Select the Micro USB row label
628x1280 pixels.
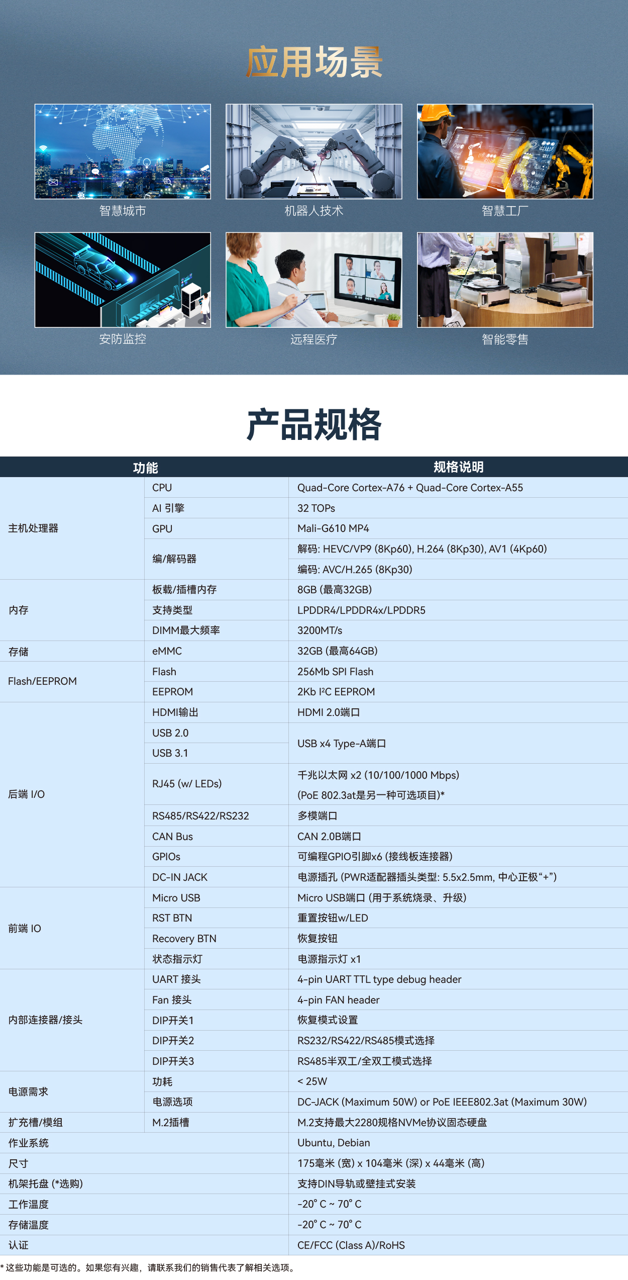click(176, 898)
